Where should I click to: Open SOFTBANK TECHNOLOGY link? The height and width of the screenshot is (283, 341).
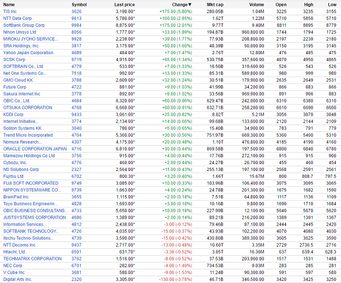(31, 231)
